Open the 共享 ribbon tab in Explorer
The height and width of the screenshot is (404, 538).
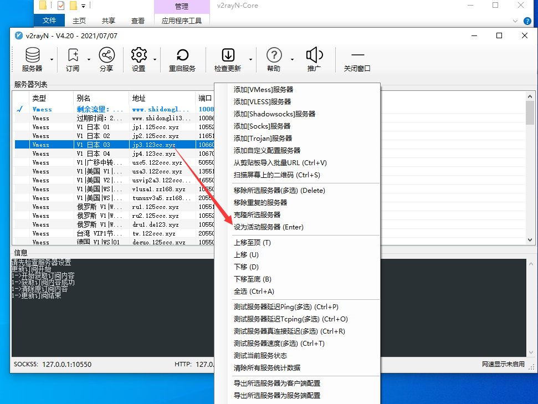click(x=109, y=21)
